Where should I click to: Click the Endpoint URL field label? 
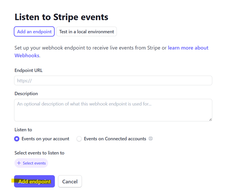[29, 70]
